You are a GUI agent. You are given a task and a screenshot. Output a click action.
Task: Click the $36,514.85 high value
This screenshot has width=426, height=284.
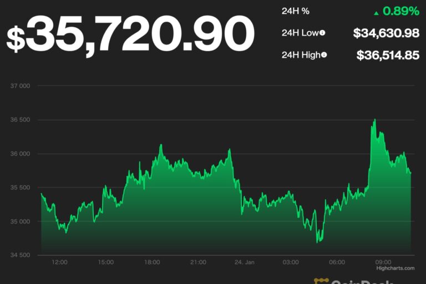coord(388,55)
